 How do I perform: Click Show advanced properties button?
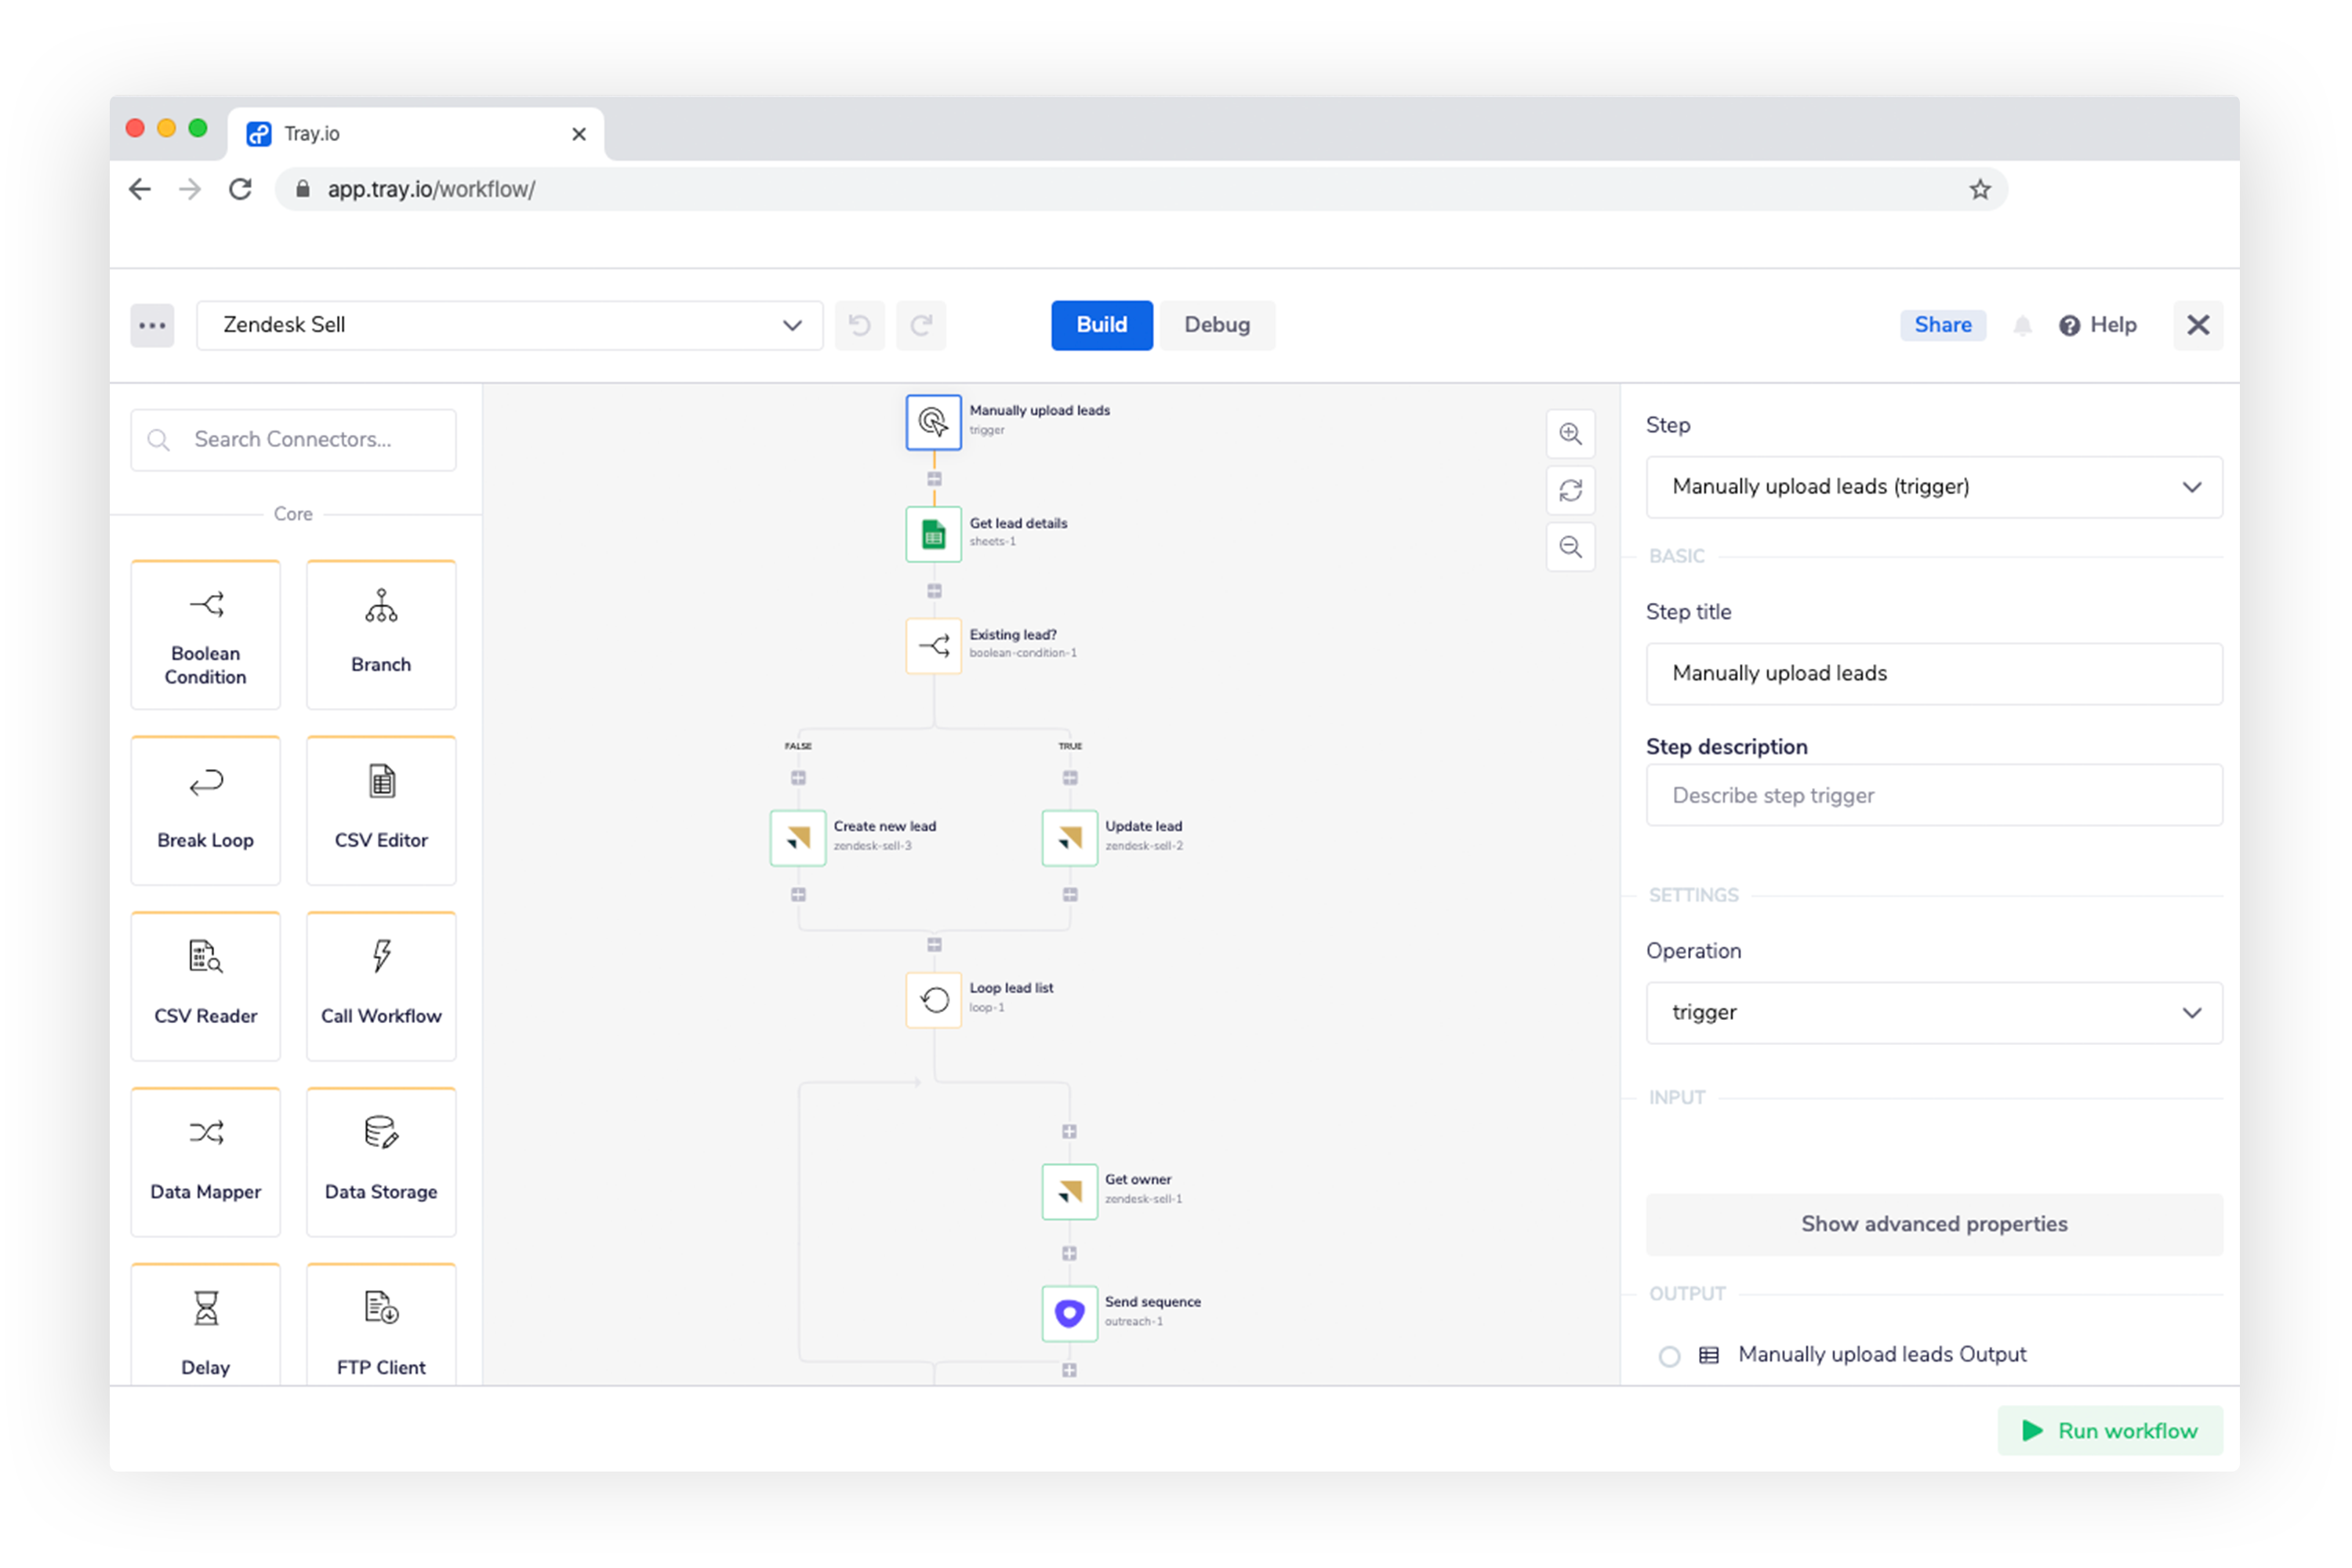[1933, 1224]
